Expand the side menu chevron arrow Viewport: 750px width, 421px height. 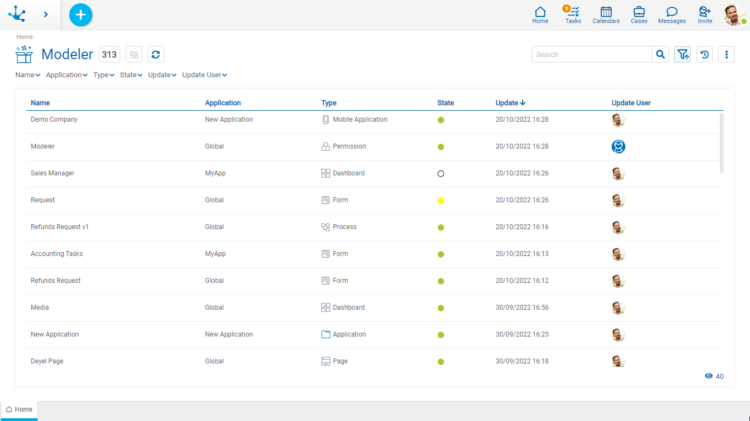46,14
